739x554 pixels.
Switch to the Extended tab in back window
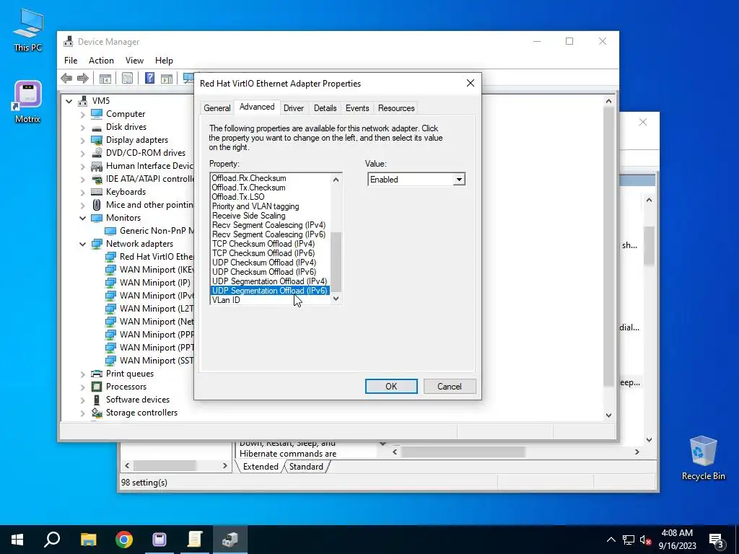pyautogui.click(x=261, y=467)
